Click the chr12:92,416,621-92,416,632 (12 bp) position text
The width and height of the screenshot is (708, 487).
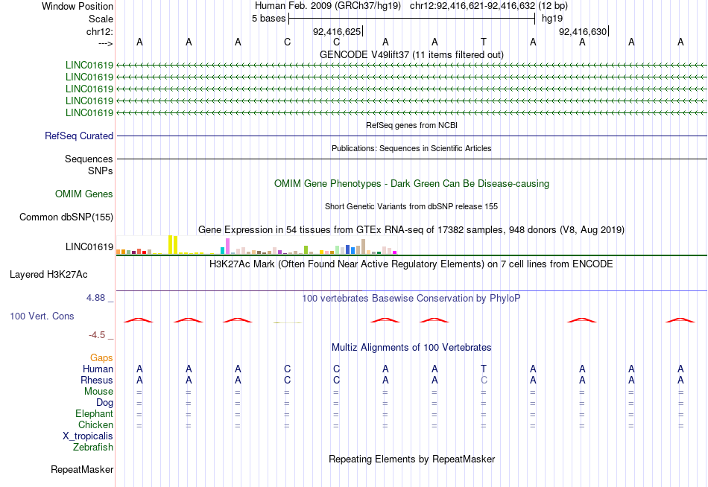(489, 6)
